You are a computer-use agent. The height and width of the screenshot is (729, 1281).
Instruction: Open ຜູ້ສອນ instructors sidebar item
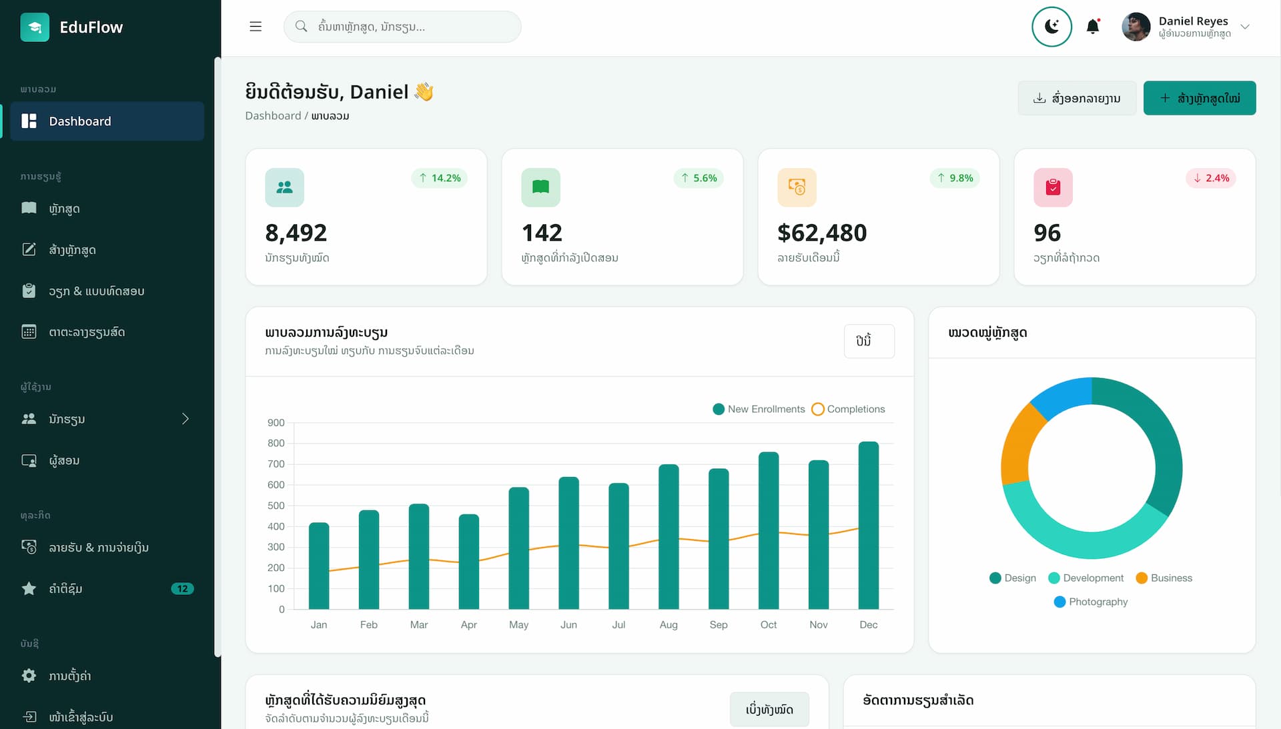pyautogui.click(x=107, y=460)
